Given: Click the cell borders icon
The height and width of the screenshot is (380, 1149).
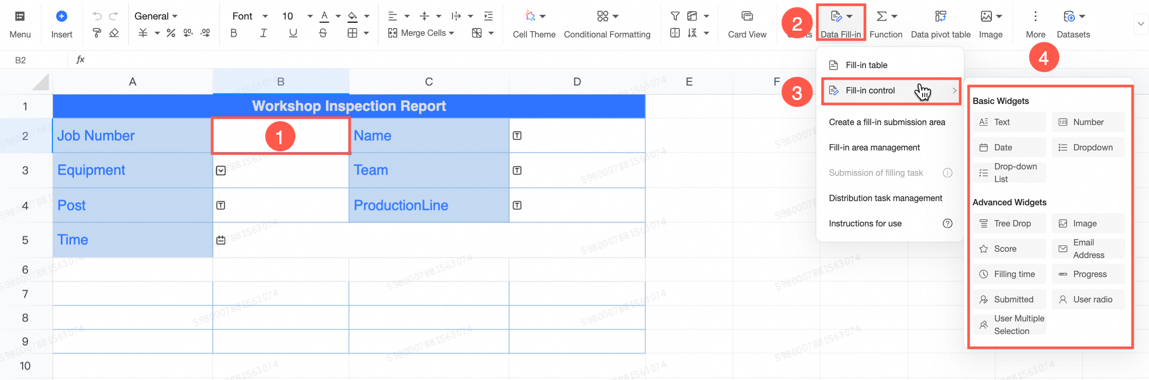Looking at the screenshot, I should point(352,33).
